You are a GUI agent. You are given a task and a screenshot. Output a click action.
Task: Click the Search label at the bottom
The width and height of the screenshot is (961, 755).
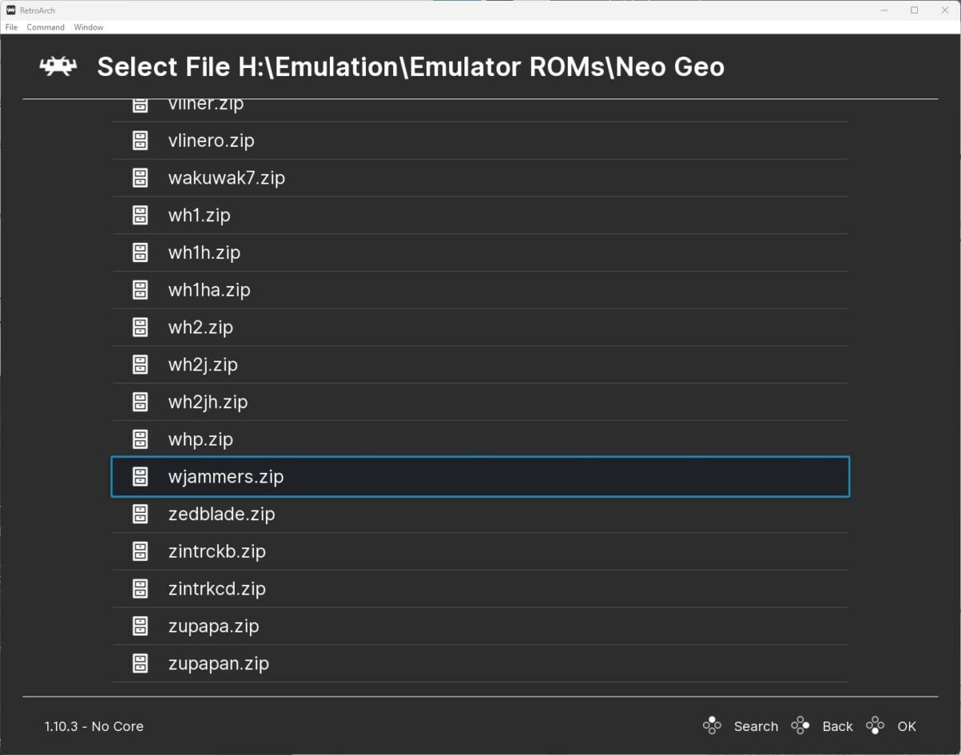(x=756, y=726)
